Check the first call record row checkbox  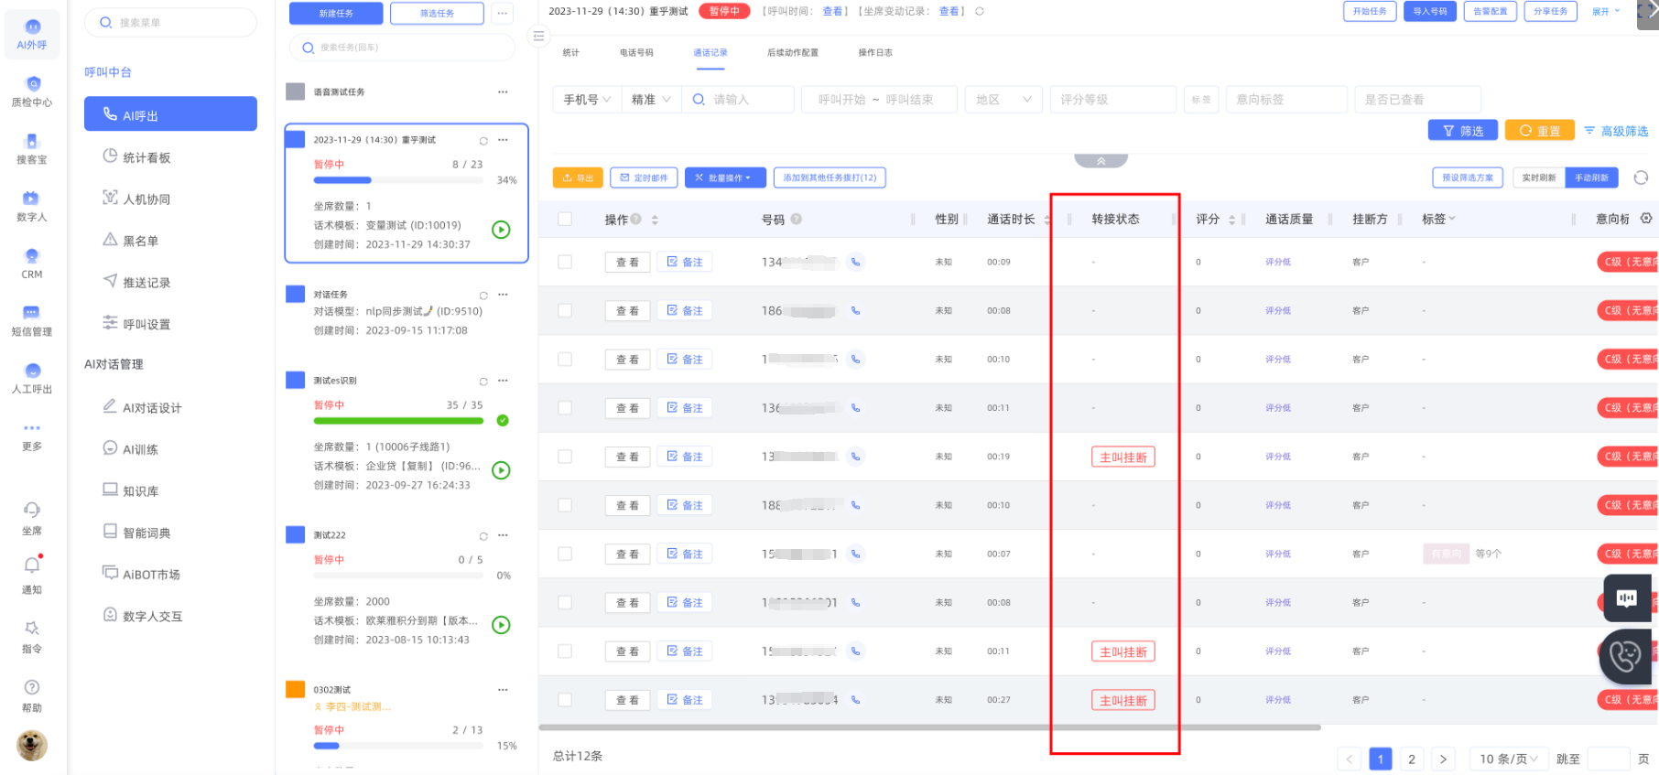click(565, 263)
